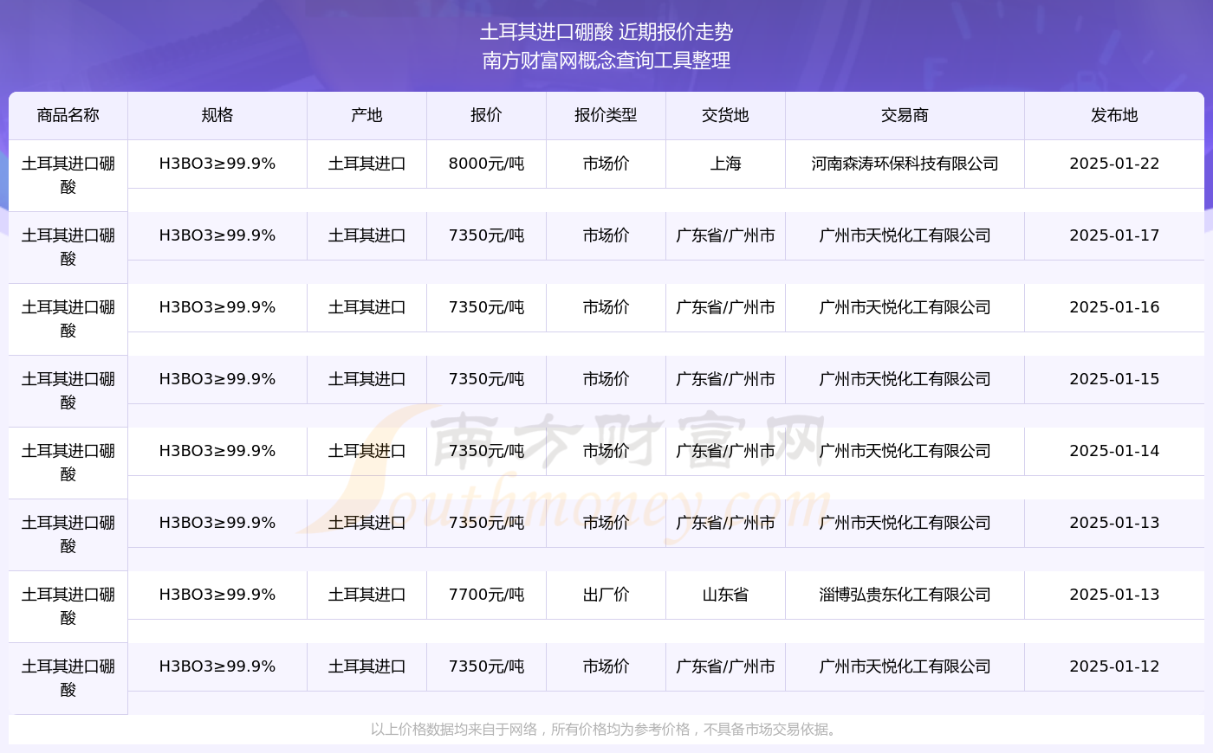The width and height of the screenshot is (1213, 753).
Task: Click the 产地 column header
Action: 366,115
